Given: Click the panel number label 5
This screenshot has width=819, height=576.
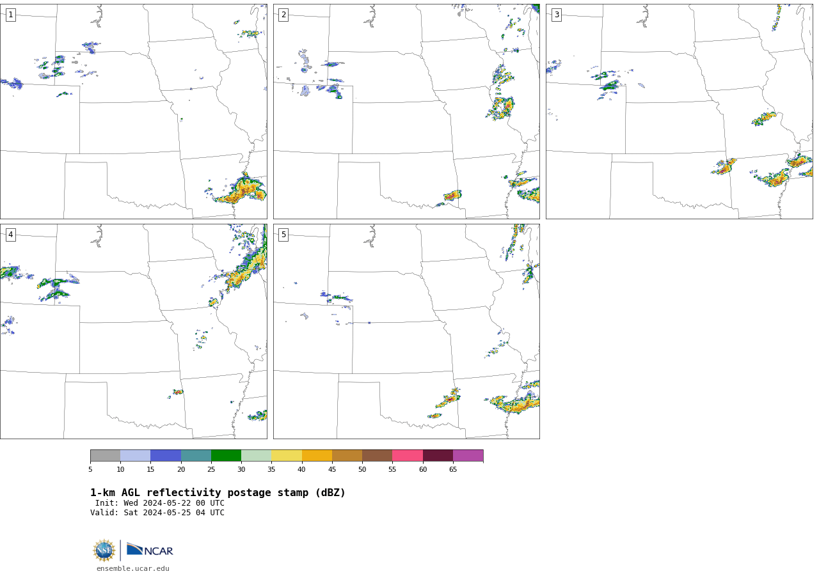Looking at the screenshot, I should click(283, 235).
